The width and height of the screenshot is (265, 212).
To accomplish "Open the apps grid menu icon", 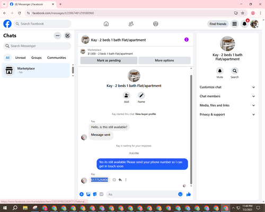I will [234, 24].
